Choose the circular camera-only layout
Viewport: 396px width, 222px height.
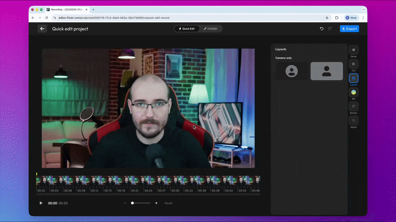(x=292, y=71)
